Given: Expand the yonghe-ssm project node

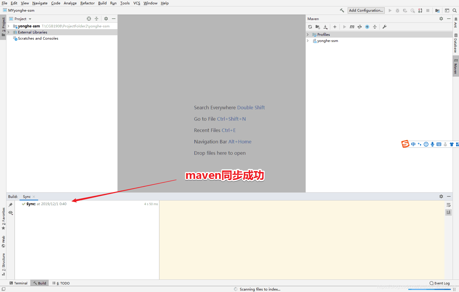Looking at the screenshot, I should coord(8,26).
